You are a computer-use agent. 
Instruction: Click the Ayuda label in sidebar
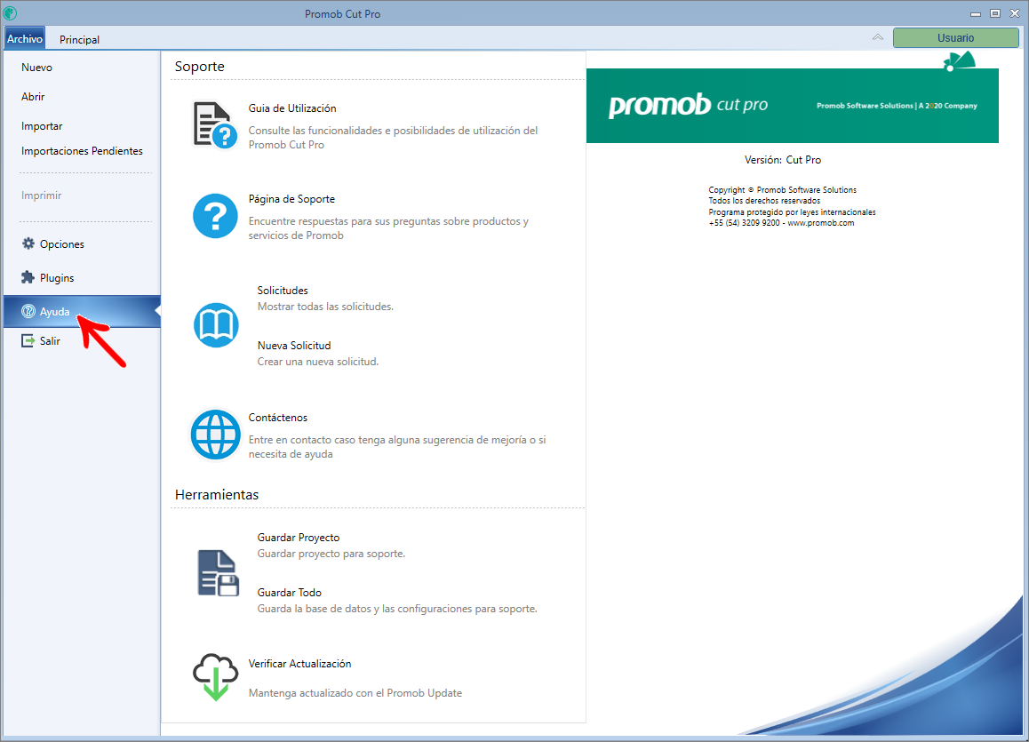pos(54,312)
